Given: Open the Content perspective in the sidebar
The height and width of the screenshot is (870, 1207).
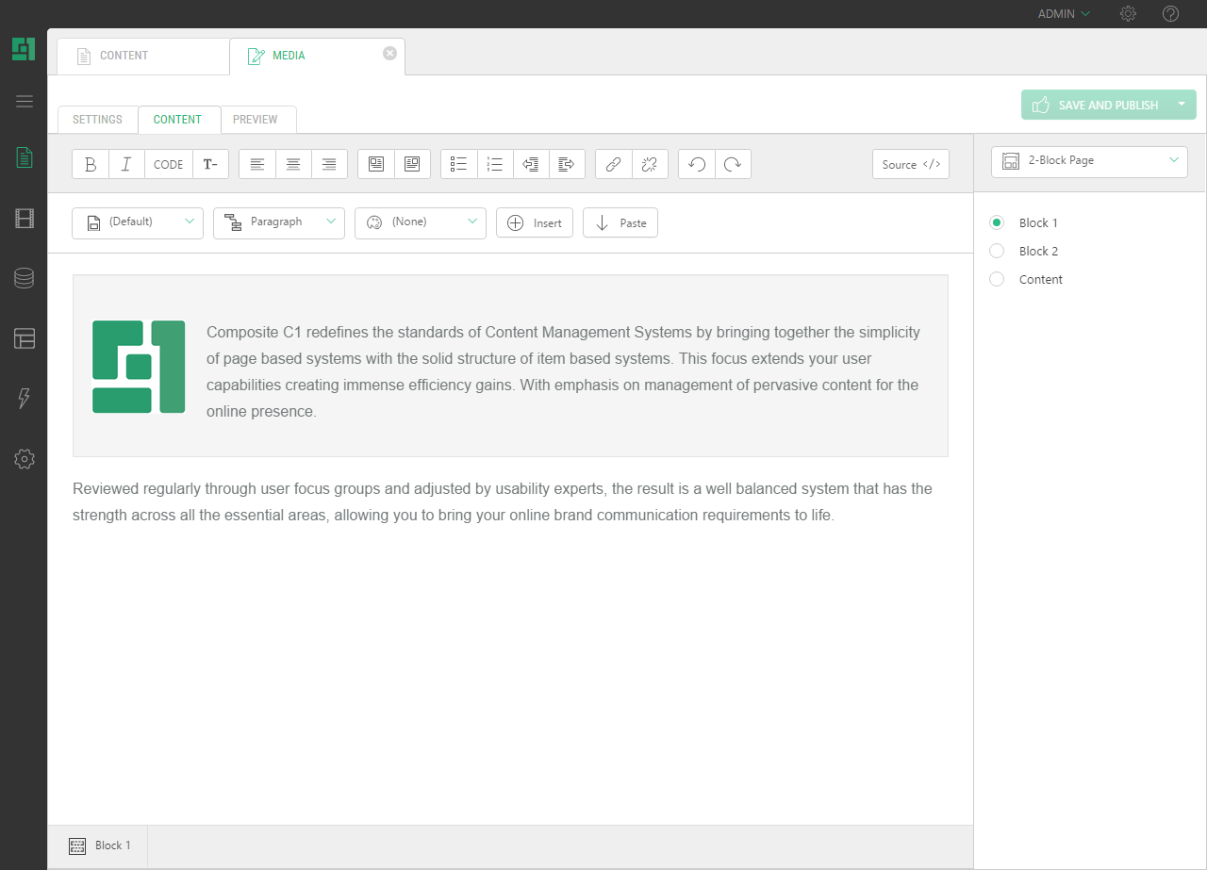Looking at the screenshot, I should [x=25, y=158].
